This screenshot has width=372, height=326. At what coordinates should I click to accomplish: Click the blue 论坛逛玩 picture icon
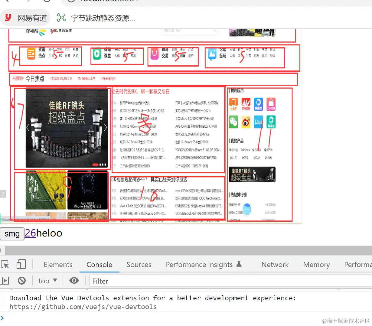point(212,54)
